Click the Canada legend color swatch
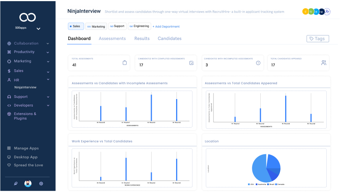This screenshot has width=340, height=192. (276, 184)
